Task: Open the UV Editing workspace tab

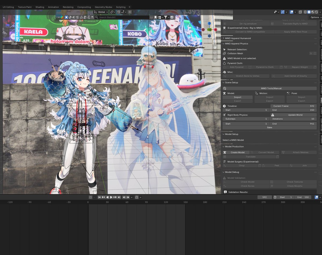Action: 8,7
